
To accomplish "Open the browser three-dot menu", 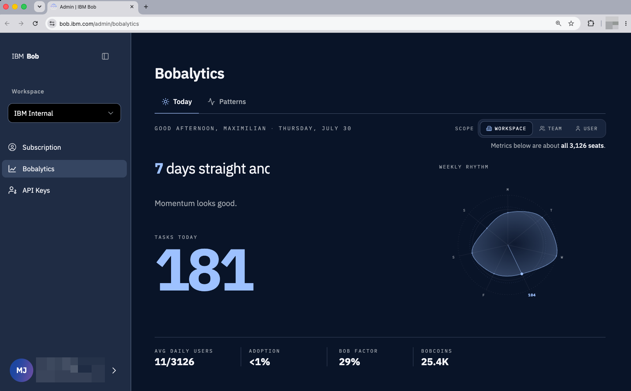I will (626, 23).
